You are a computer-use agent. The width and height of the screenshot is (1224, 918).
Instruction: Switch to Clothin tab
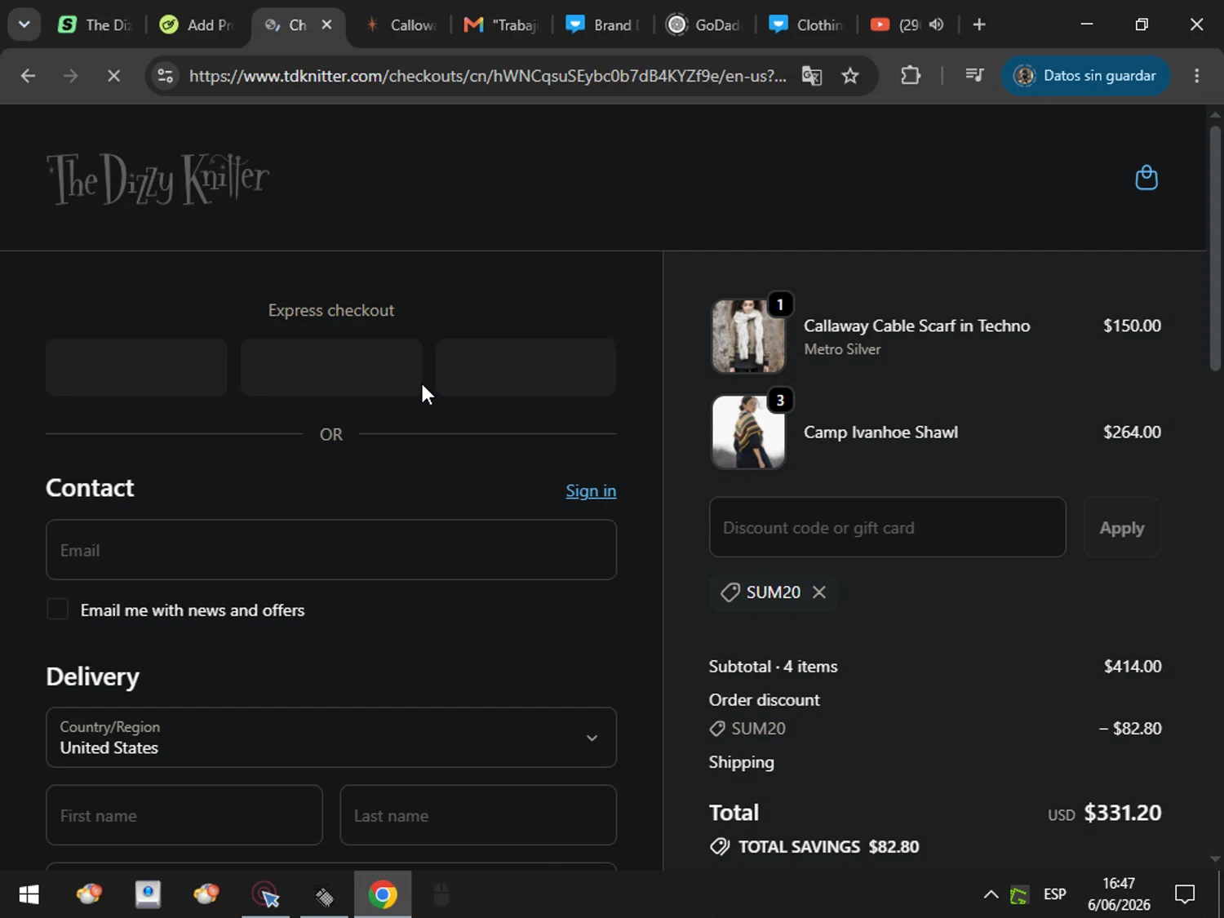[806, 24]
